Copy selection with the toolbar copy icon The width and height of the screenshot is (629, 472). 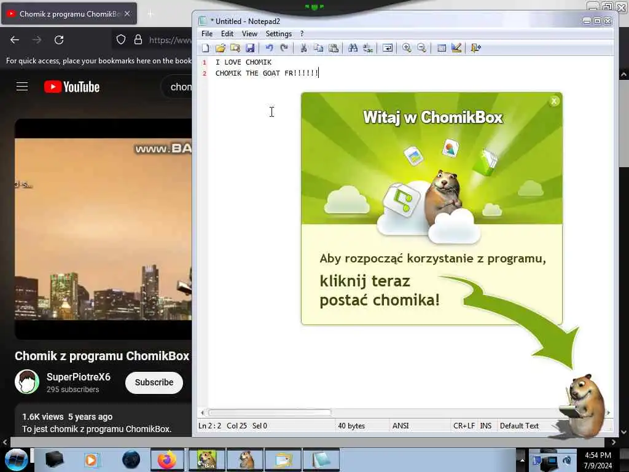click(319, 48)
